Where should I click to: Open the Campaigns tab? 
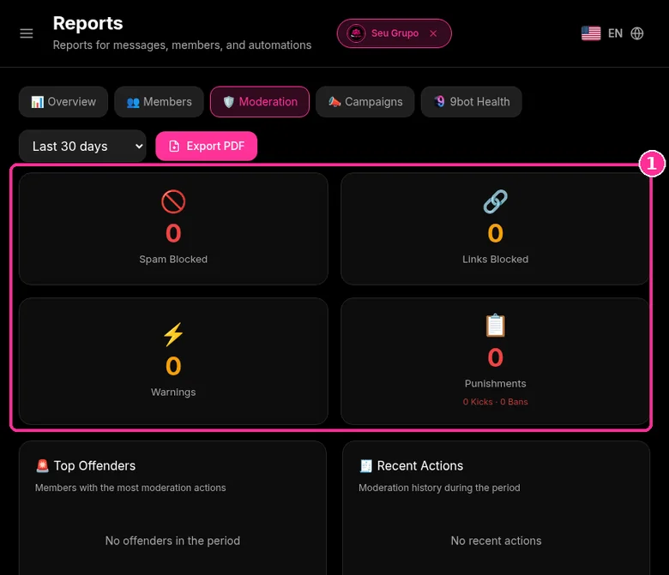point(365,102)
